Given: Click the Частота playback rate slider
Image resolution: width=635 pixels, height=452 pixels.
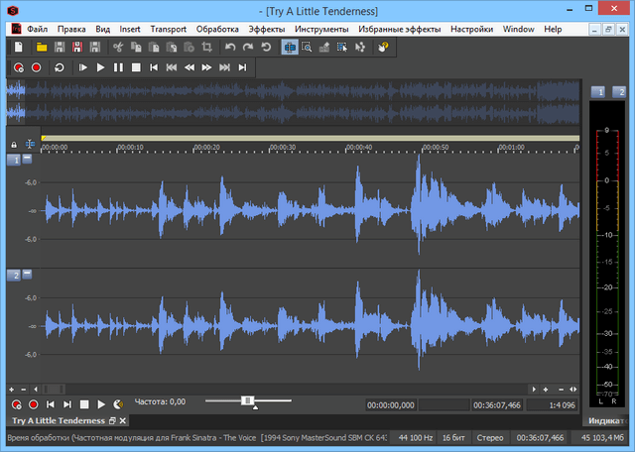Looking at the screenshot, I should click(x=248, y=400).
